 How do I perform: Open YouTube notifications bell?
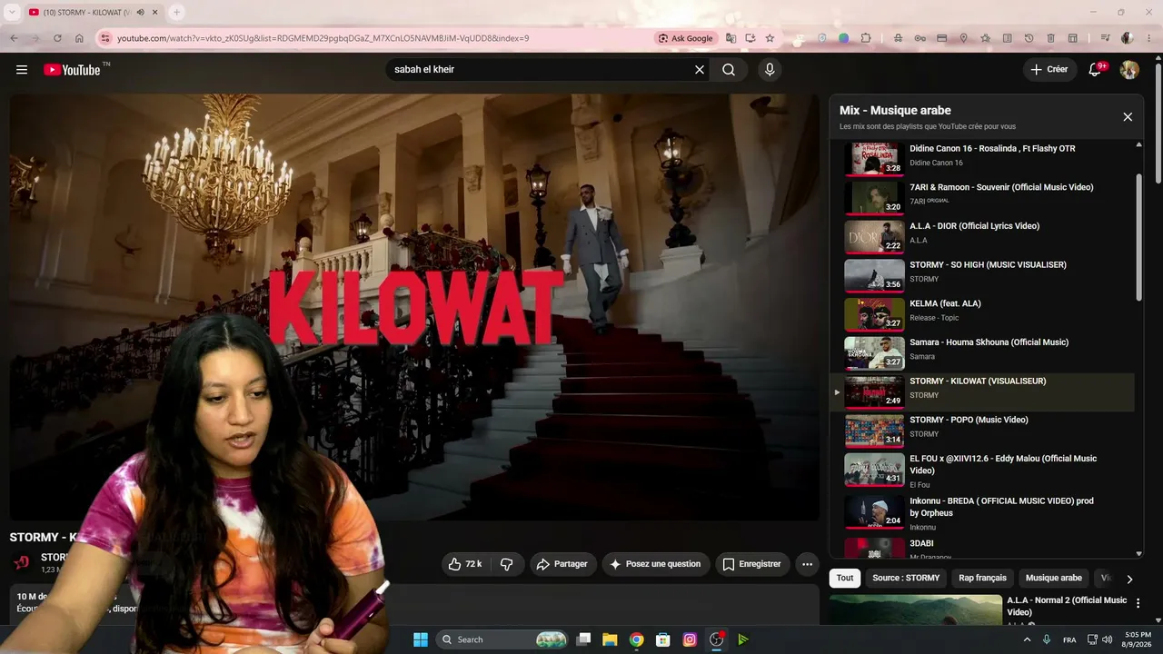[1096, 70]
